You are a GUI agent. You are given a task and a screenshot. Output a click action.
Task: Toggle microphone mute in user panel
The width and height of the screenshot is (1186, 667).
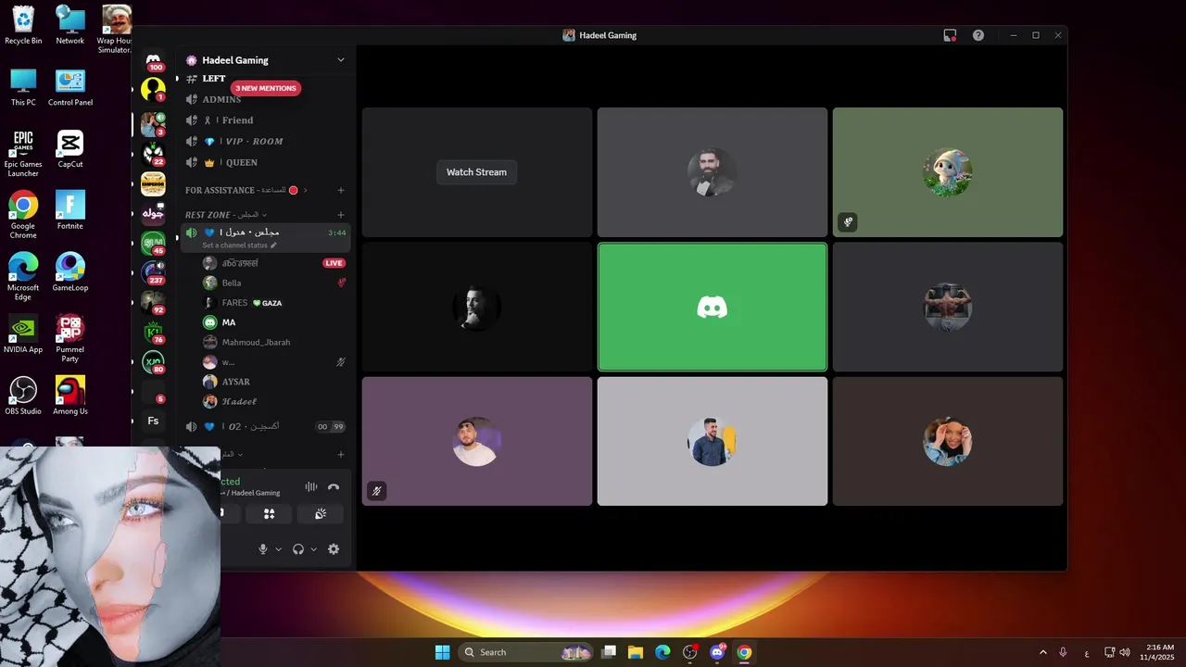point(263,549)
